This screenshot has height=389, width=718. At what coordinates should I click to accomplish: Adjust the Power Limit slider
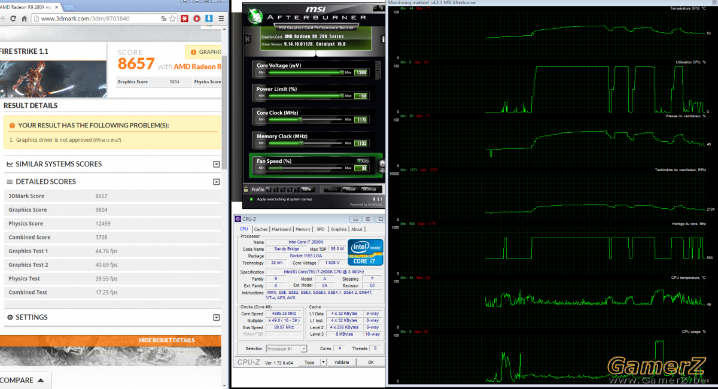click(305, 96)
